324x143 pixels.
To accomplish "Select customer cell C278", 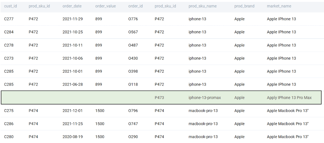I will coord(9,45).
